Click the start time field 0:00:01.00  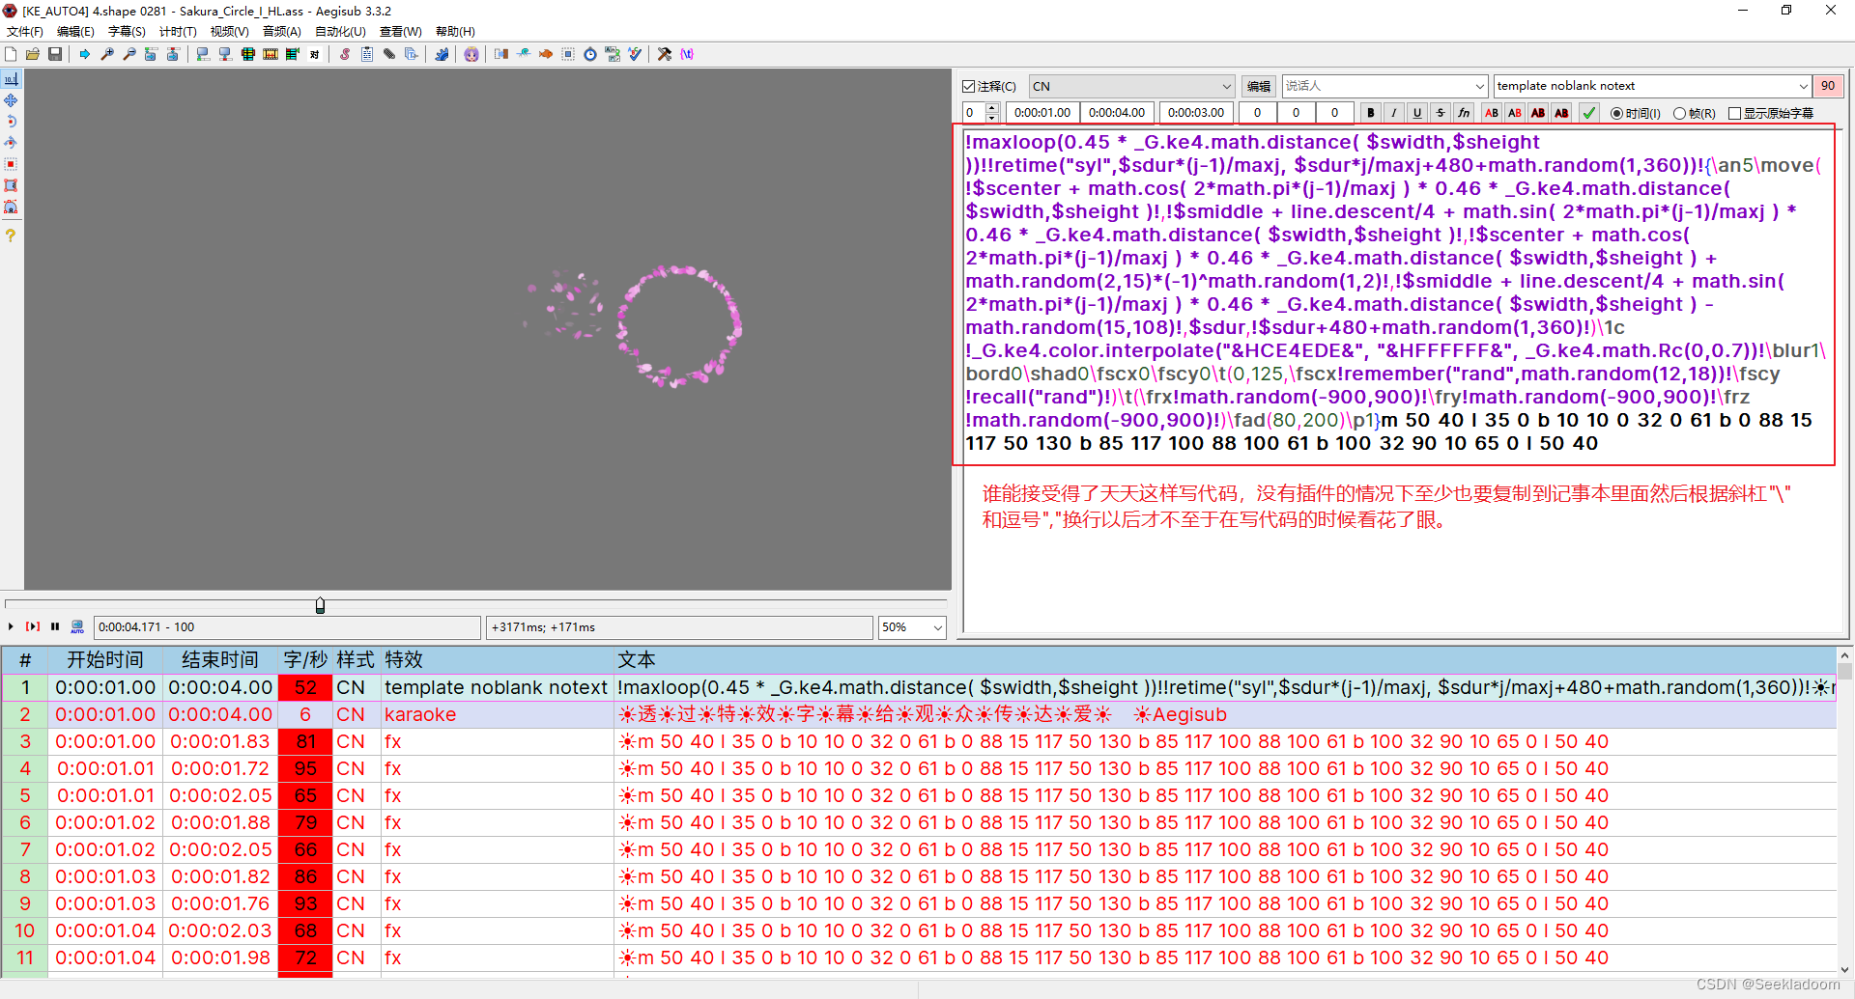click(x=1042, y=113)
